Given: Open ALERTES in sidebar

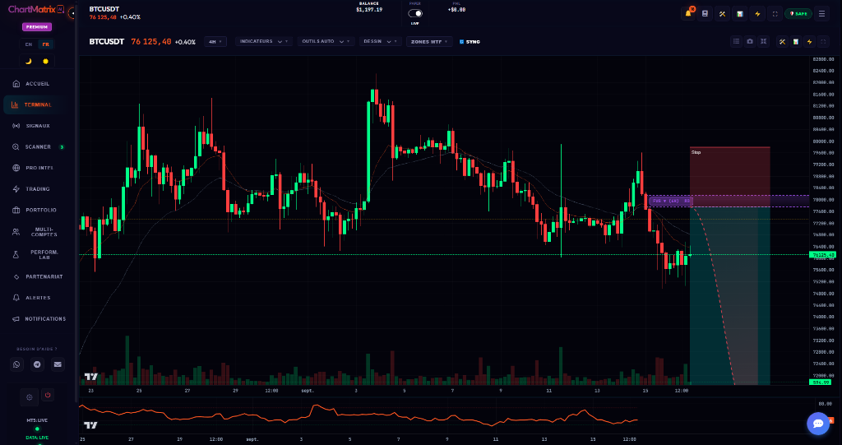Looking at the screenshot, I should tap(37, 298).
